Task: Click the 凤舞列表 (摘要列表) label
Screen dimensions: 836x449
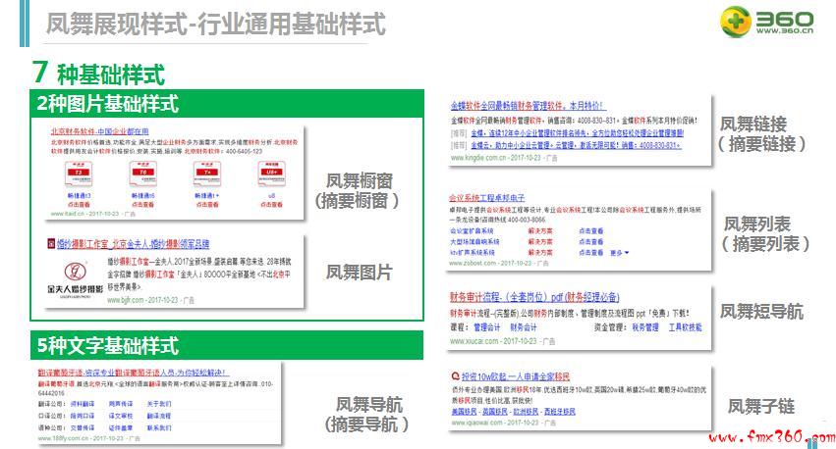Action: [764, 233]
